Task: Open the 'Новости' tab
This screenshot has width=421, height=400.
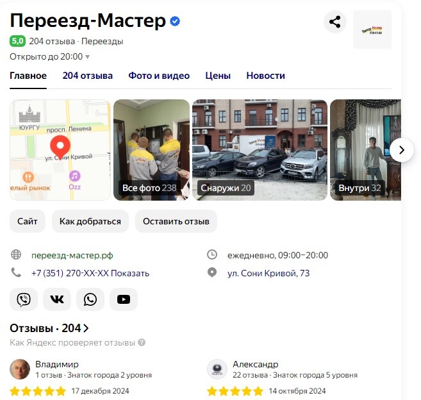Action: 265,76
